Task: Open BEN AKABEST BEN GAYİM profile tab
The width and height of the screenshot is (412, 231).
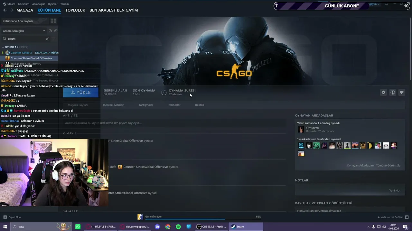Action: coord(114,10)
